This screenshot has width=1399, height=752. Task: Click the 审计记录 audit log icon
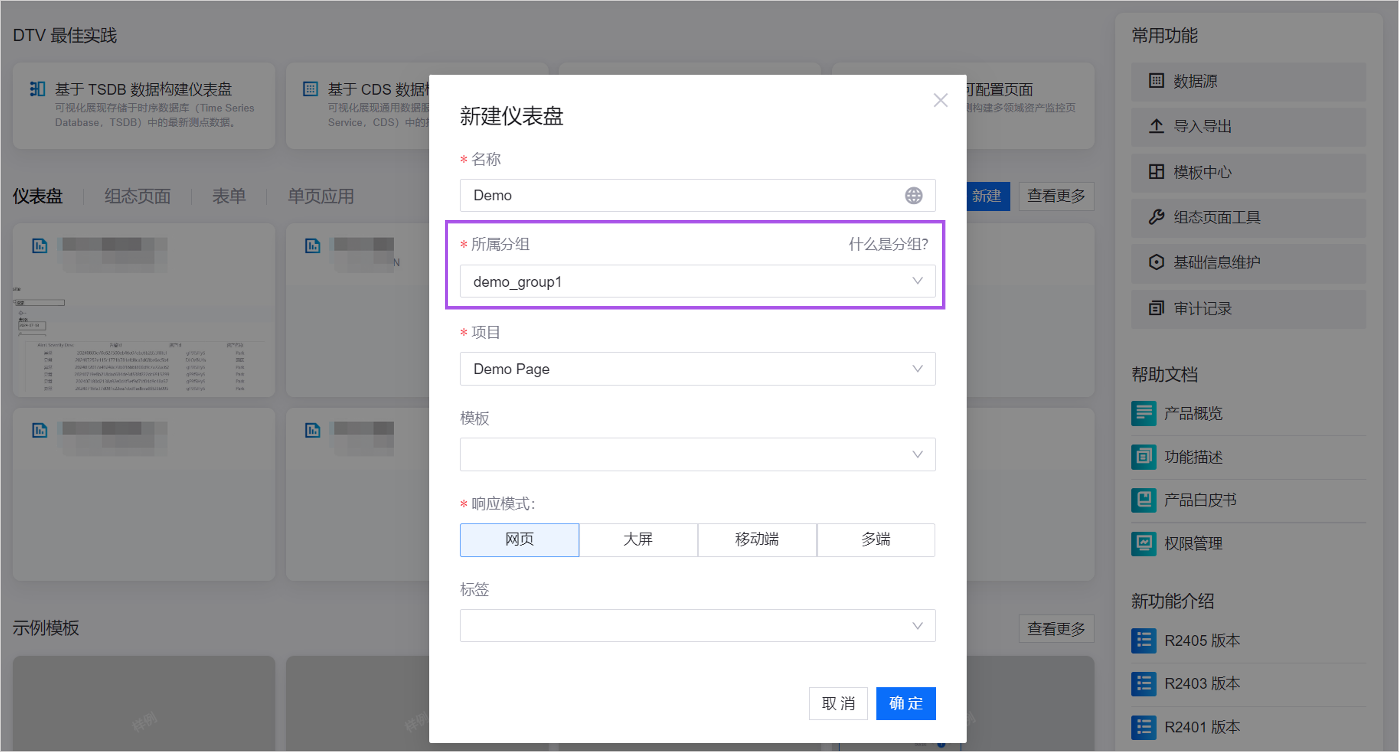tap(1156, 308)
